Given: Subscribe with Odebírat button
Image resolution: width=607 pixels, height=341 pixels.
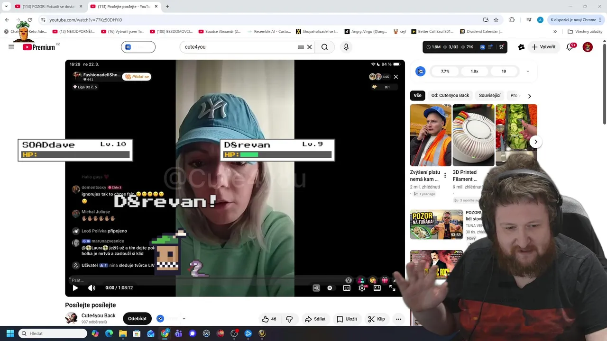Looking at the screenshot, I should click(x=137, y=319).
